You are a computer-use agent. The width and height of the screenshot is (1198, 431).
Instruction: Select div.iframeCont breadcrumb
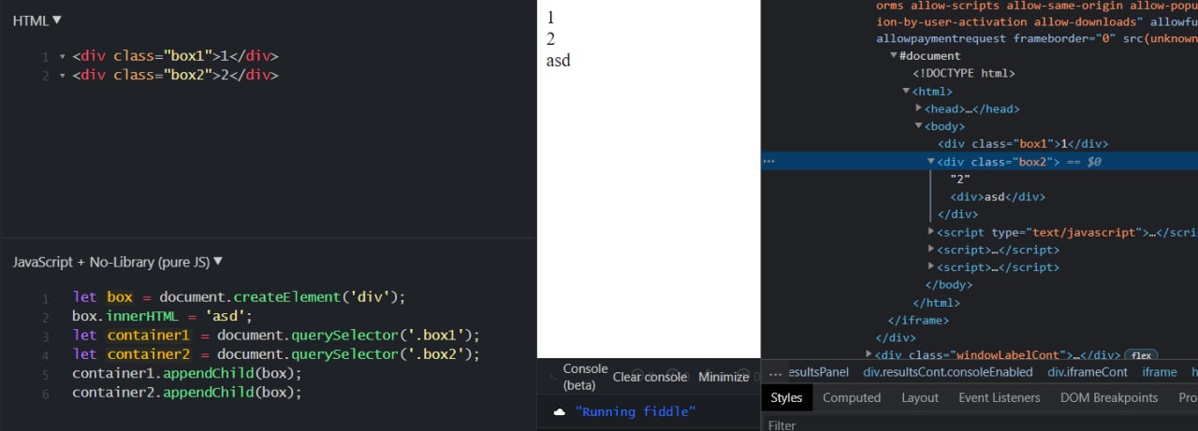click(x=1088, y=372)
